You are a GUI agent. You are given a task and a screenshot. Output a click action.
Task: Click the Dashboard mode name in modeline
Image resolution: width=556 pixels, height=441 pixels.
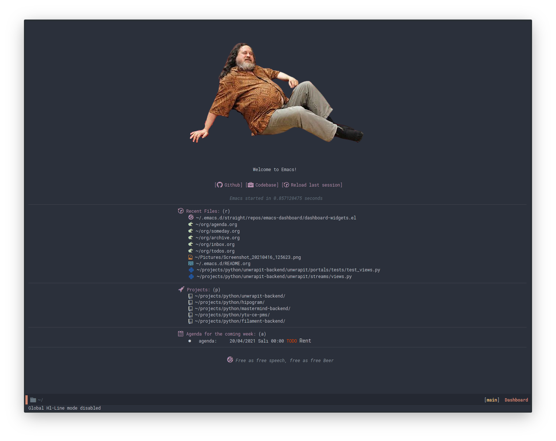click(516, 400)
